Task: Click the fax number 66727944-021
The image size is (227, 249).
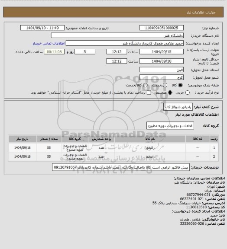Action: [198, 195]
